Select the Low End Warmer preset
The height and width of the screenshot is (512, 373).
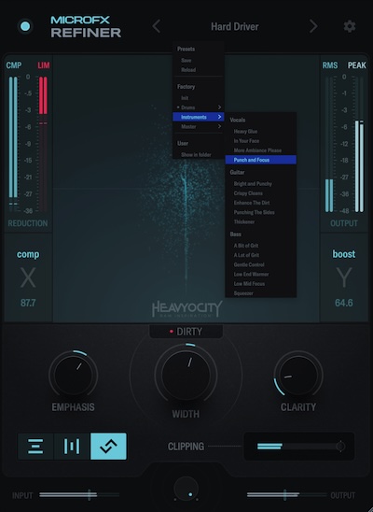coord(261,274)
